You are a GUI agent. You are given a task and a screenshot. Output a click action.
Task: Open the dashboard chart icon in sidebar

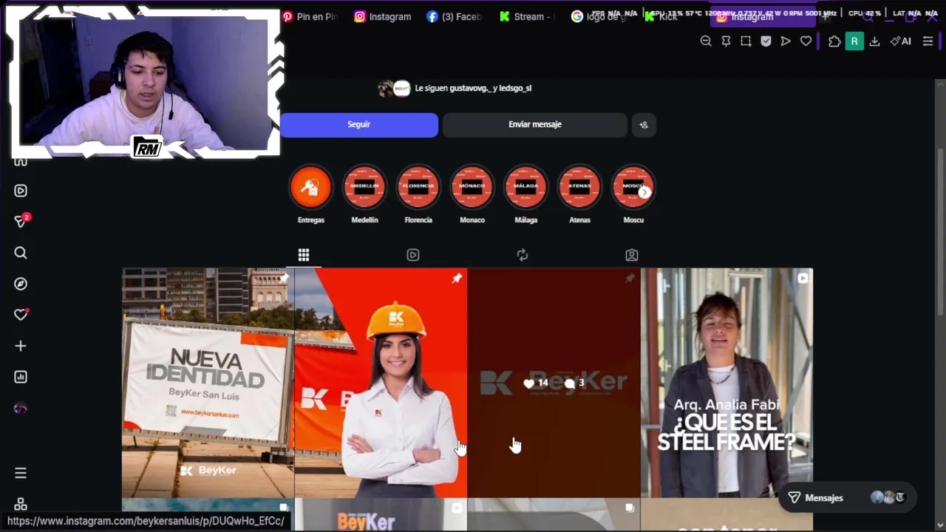[x=21, y=377]
